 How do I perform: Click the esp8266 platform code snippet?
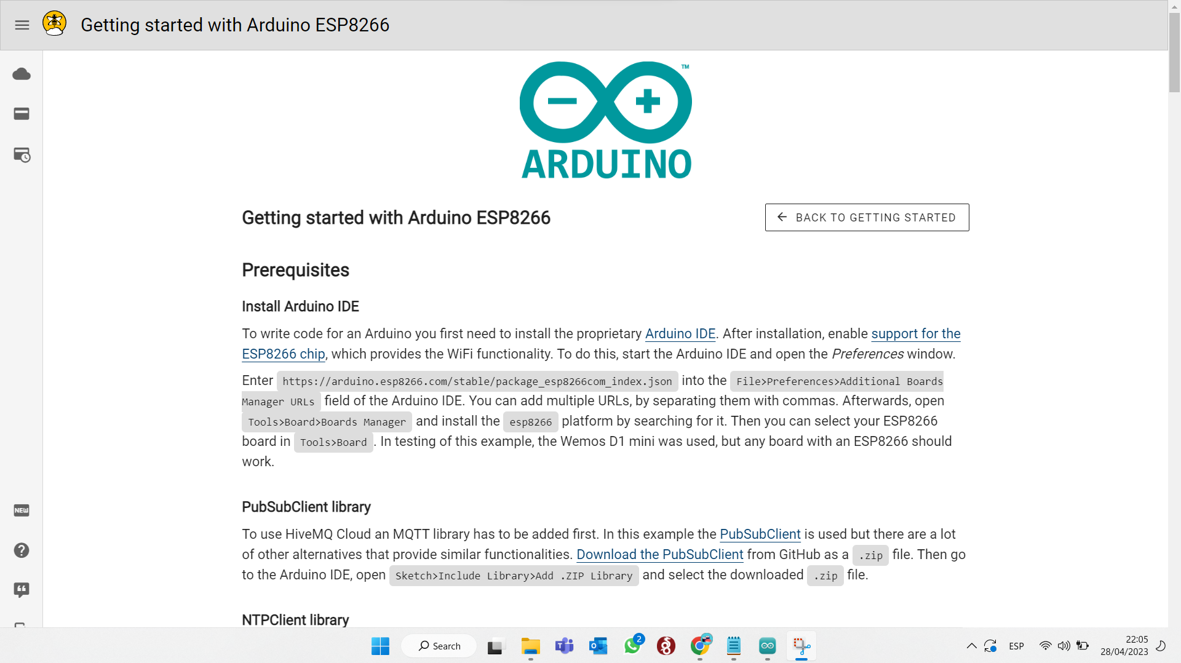tap(530, 422)
